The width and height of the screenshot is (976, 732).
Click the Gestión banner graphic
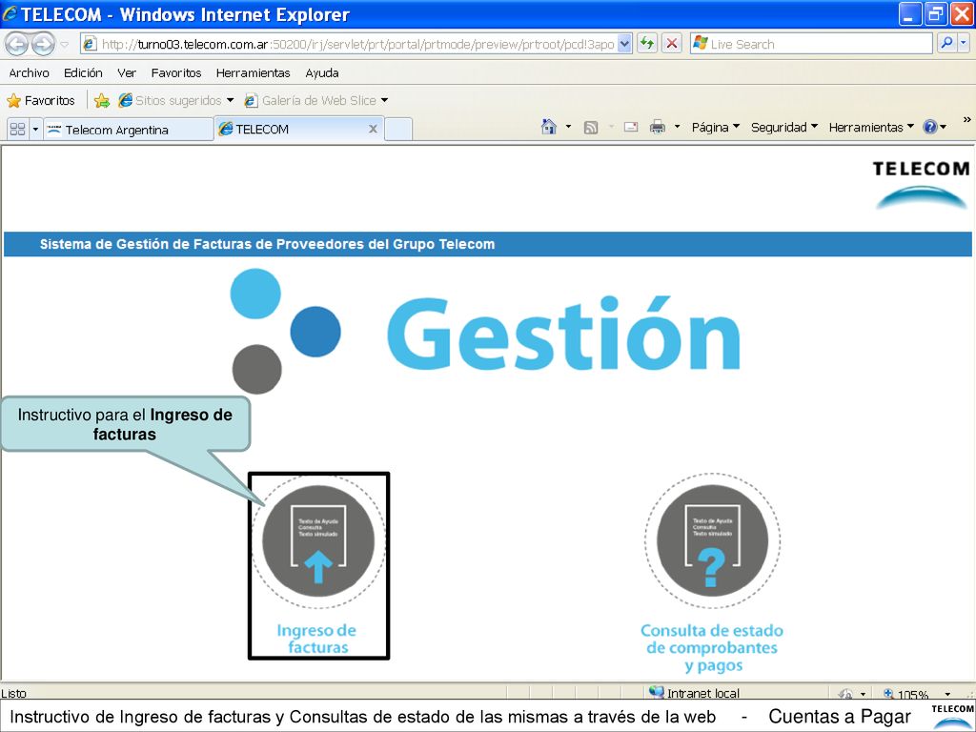point(485,333)
